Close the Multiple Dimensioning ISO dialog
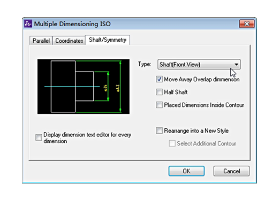Image resolution: width=280 pixels, height=200 pixels. coord(247,24)
